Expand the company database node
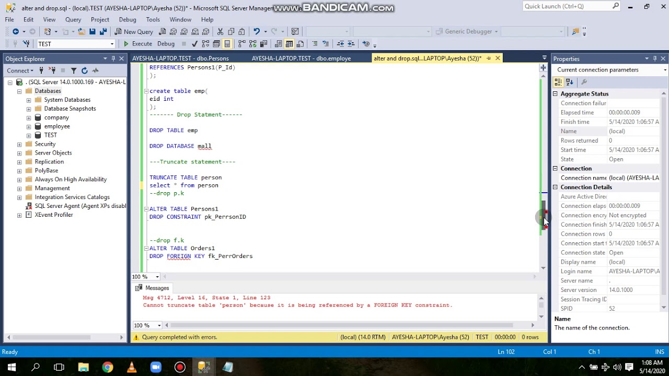Screen dimensions: 669x376 tap(29, 118)
